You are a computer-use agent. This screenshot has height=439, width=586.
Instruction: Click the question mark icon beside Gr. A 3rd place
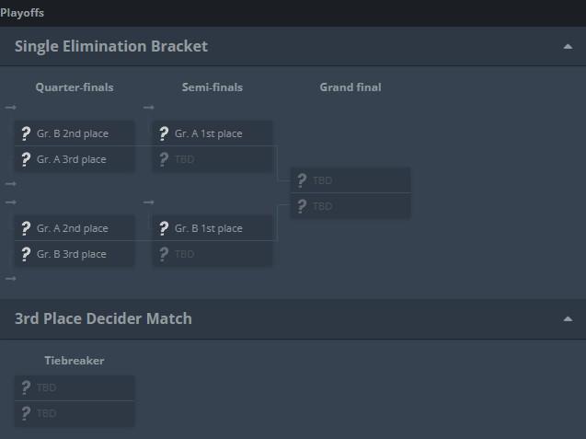coord(26,159)
